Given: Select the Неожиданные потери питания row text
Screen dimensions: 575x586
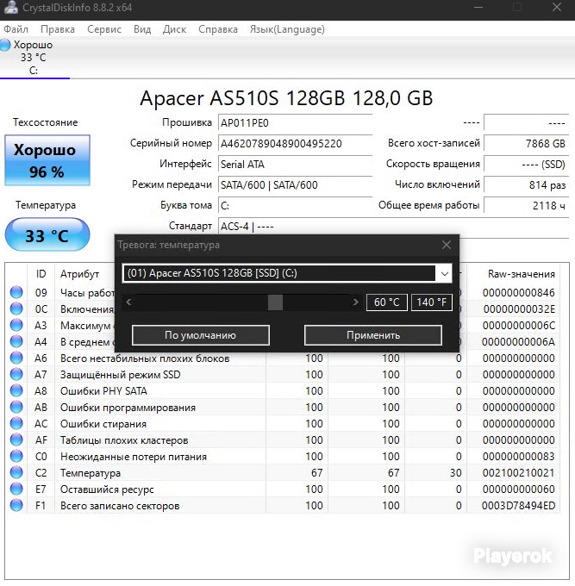Looking at the screenshot, I should (134, 457).
